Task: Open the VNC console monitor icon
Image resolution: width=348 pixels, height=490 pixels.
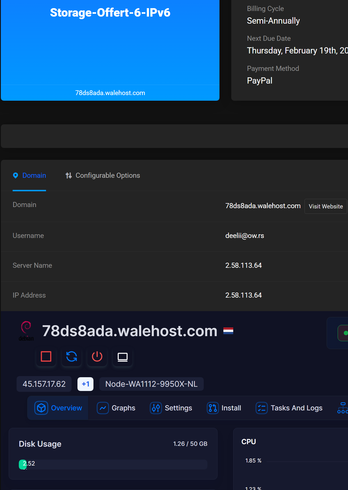Action: point(122,357)
